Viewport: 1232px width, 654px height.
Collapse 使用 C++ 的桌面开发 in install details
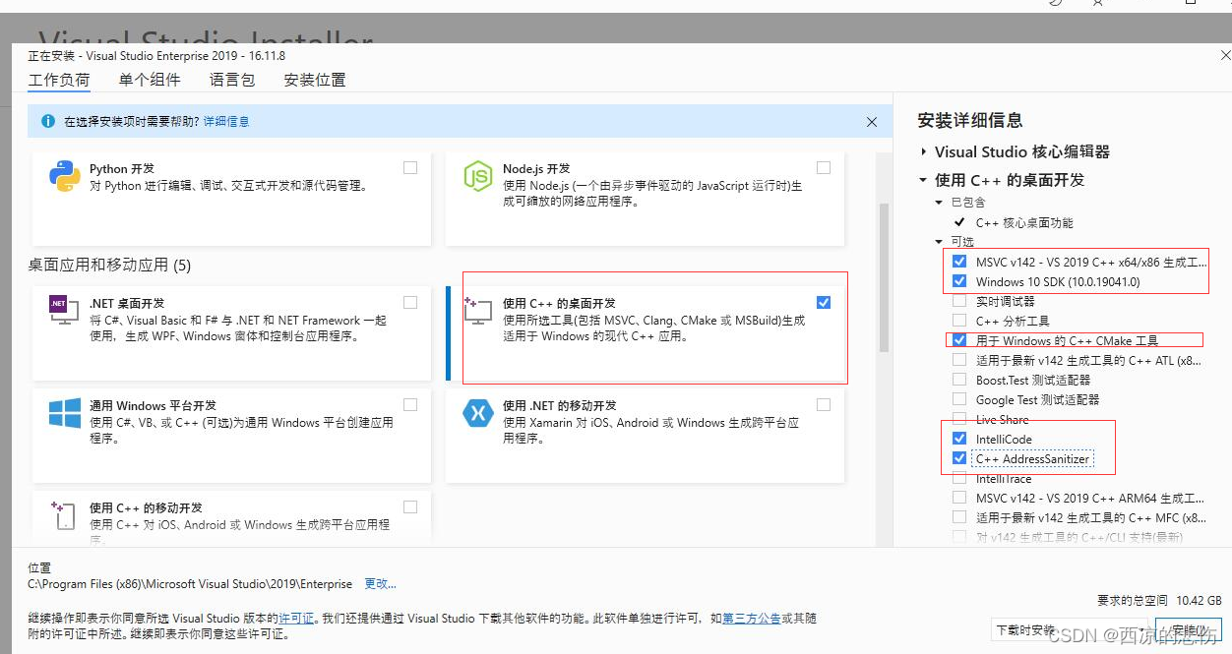(x=924, y=180)
